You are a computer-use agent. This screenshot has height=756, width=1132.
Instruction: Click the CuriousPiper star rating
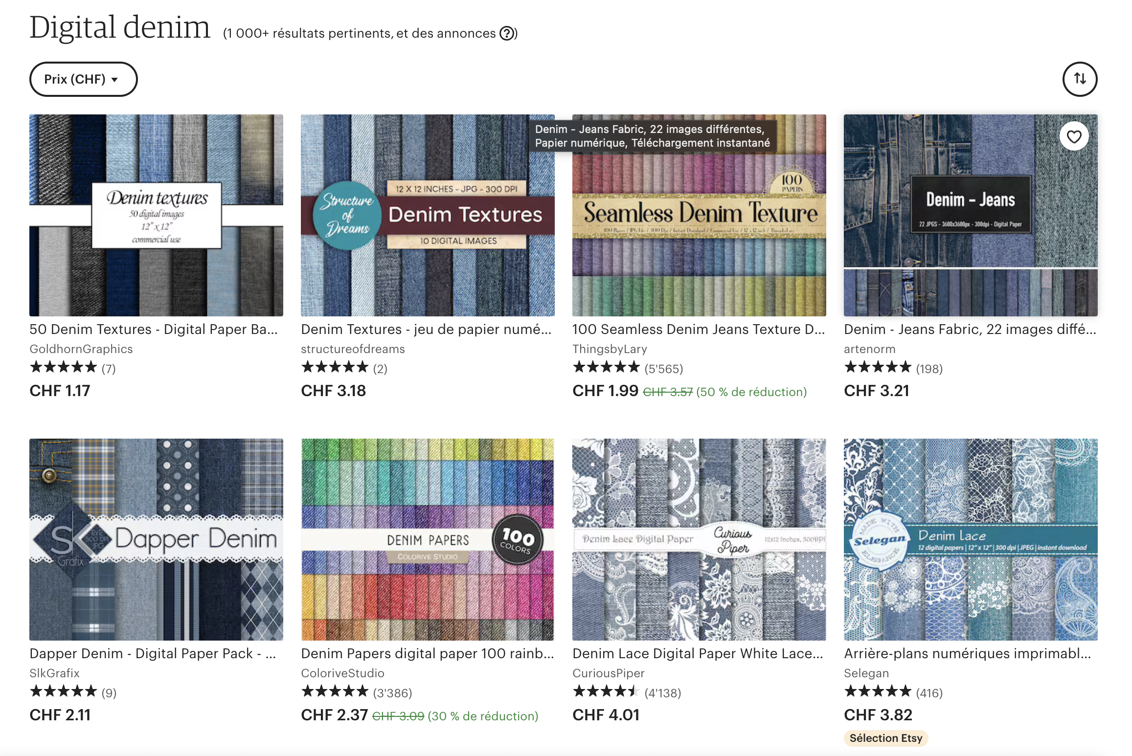click(x=606, y=691)
